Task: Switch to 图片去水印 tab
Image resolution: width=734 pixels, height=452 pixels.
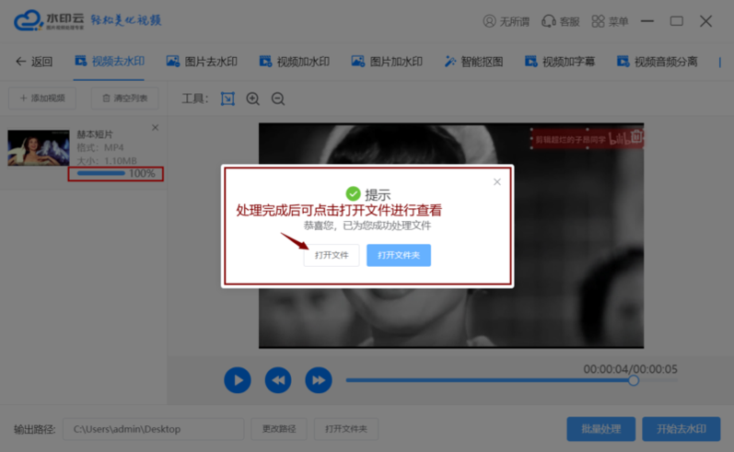Action: (202, 62)
